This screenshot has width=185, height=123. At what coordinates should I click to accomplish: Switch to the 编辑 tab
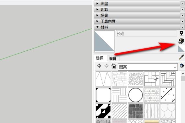[x=112, y=58]
